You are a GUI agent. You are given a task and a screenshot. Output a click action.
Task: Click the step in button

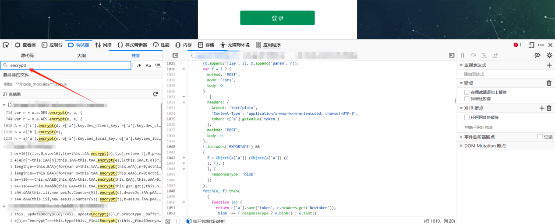(x=484, y=55)
